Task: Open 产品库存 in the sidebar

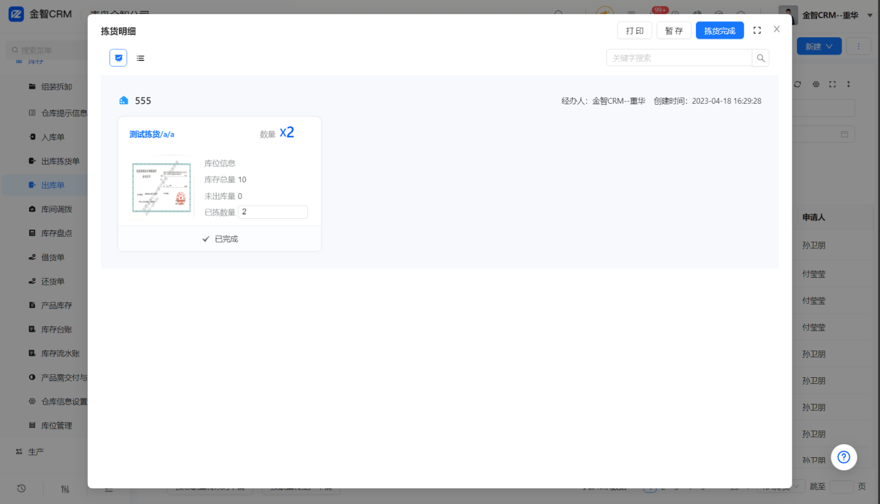Action: click(x=57, y=305)
